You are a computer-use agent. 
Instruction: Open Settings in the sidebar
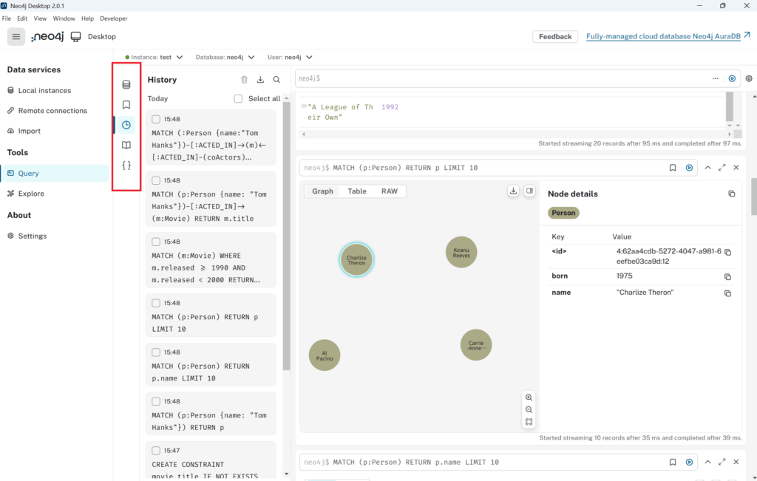click(x=33, y=236)
